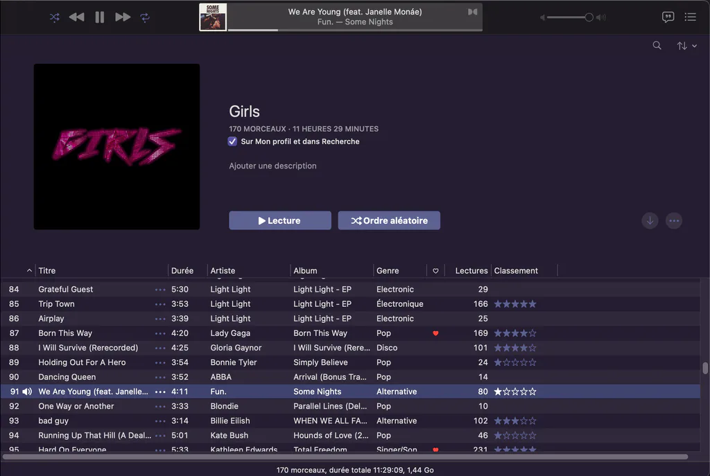Screen dimensions: 710x476
Task: Click the Ordre aléatoire button
Action: tap(389, 220)
